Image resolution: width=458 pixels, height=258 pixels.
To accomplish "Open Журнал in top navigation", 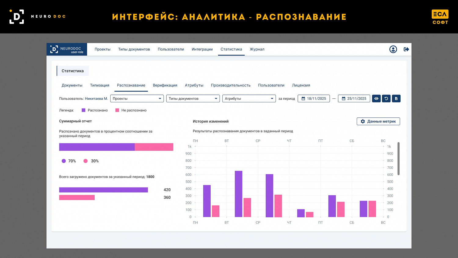I will point(257,49).
